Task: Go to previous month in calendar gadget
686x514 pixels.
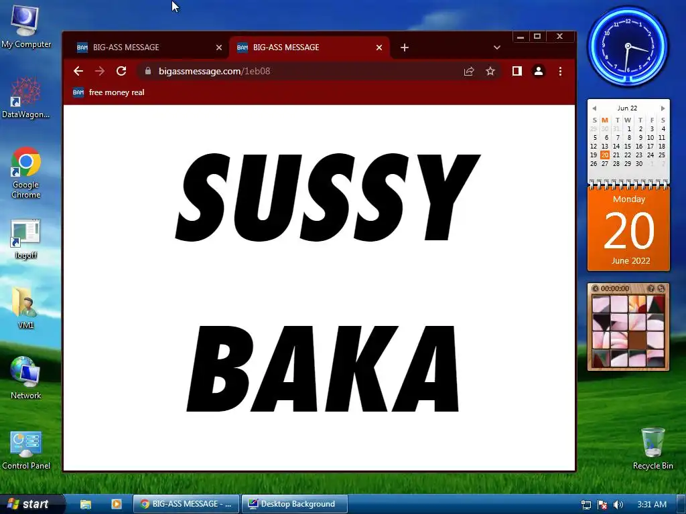Action: pyautogui.click(x=594, y=108)
